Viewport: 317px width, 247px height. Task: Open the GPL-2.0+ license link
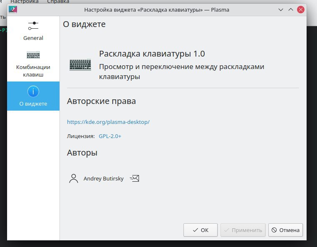(110, 136)
